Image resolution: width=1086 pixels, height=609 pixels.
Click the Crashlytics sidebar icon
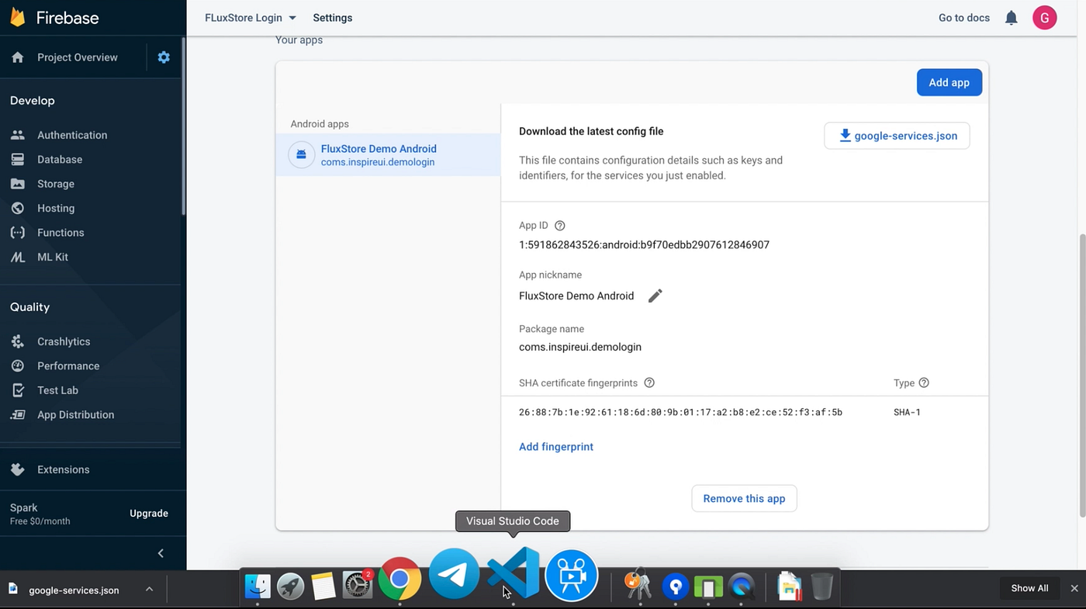[18, 341]
